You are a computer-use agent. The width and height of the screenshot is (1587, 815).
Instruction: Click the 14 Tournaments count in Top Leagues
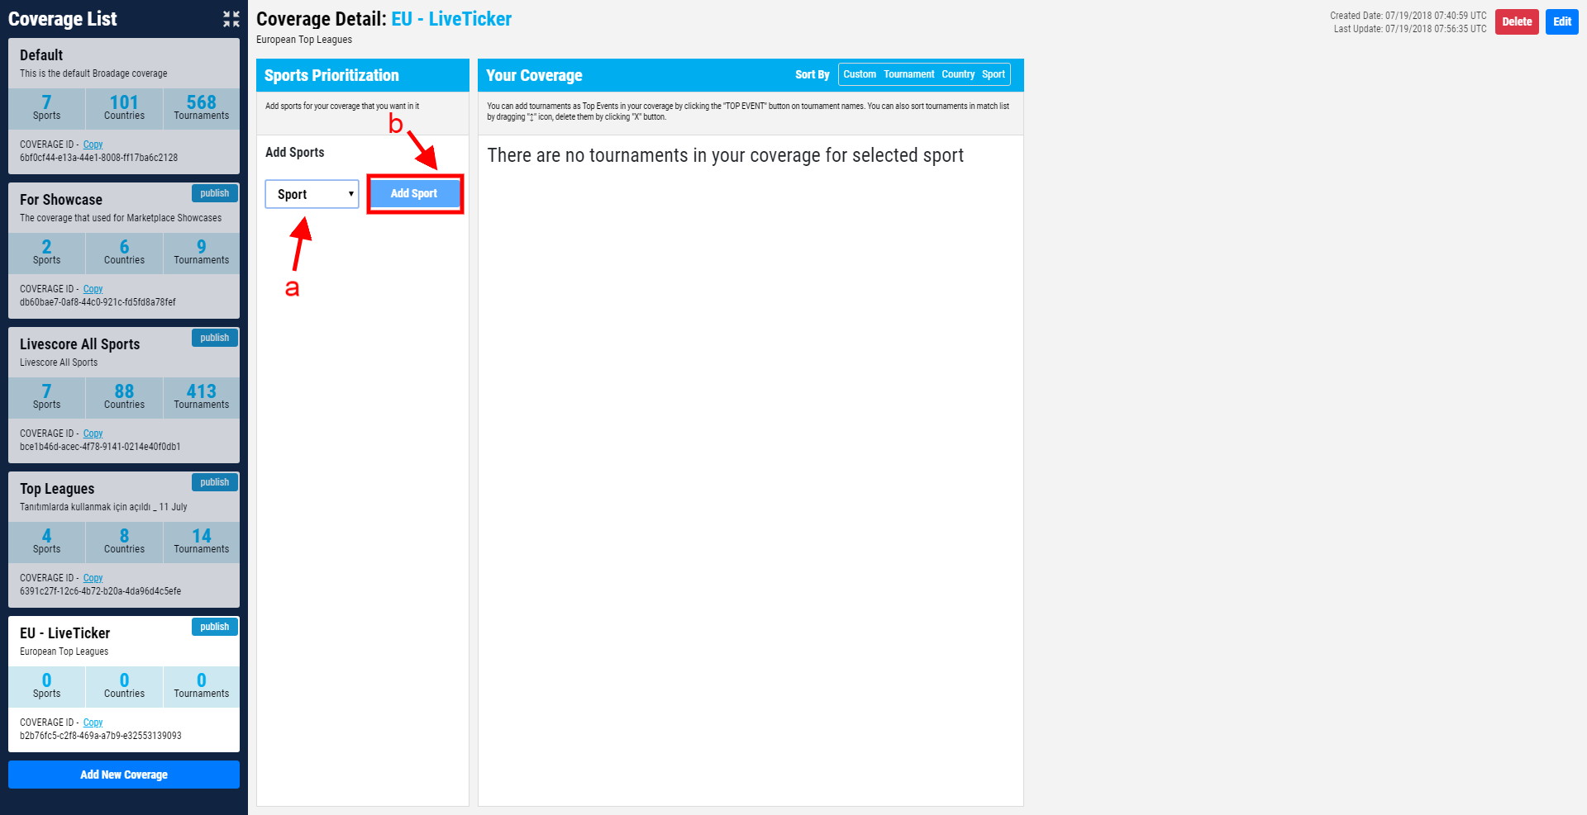click(x=201, y=542)
